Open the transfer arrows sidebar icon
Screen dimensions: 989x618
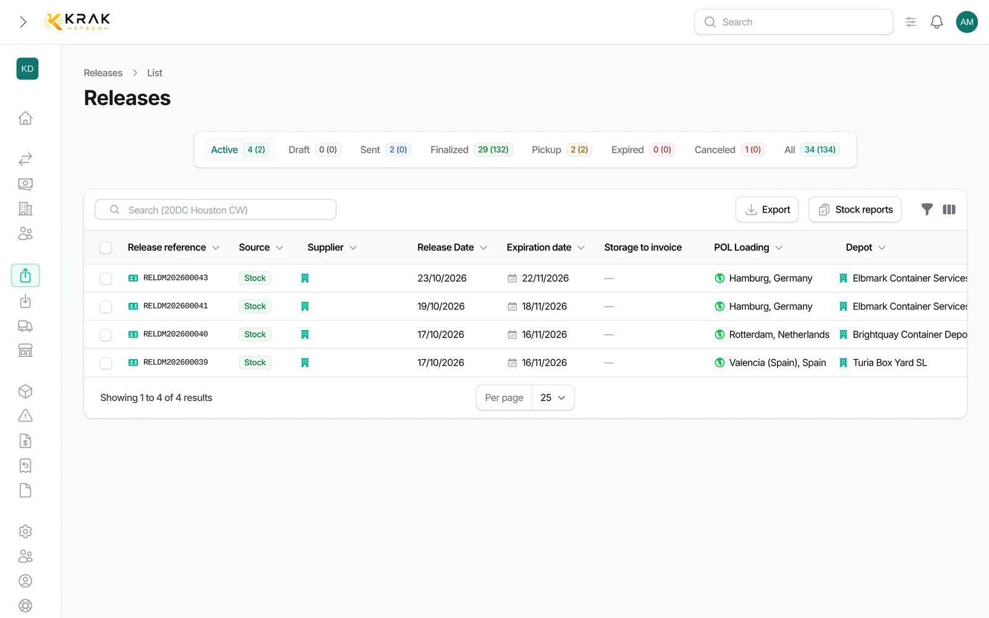point(25,159)
